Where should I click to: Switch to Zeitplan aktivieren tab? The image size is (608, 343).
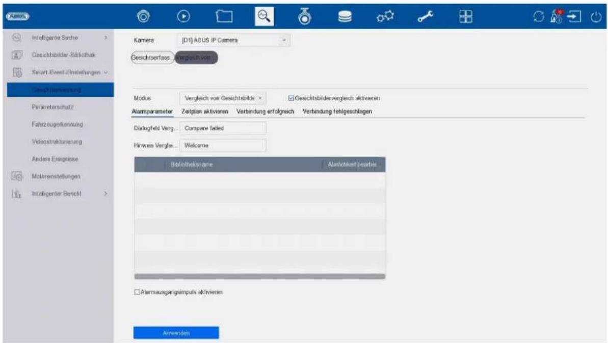pyautogui.click(x=205, y=111)
